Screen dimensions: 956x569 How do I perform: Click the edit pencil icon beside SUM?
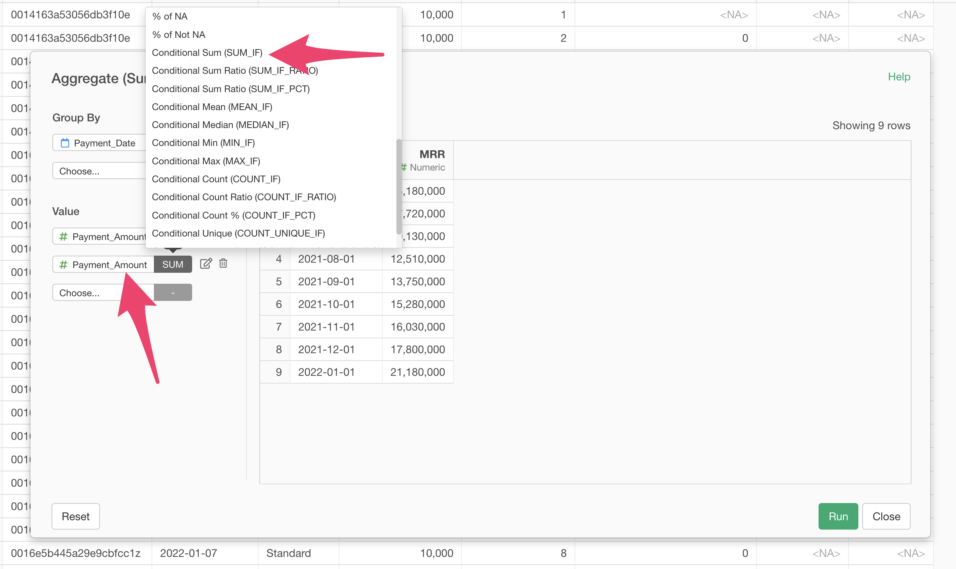coord(206,264)
